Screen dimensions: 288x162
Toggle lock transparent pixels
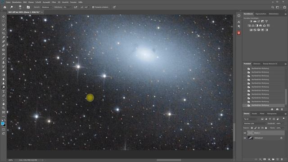(x=252, y=128)
